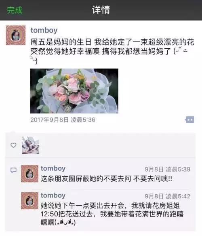
Task: Tap the kaomoji line below post text
Action: point(34,60)
